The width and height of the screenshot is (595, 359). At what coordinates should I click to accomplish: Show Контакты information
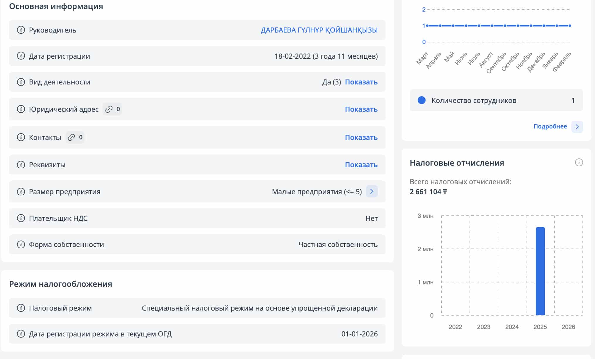coord(361,137)
